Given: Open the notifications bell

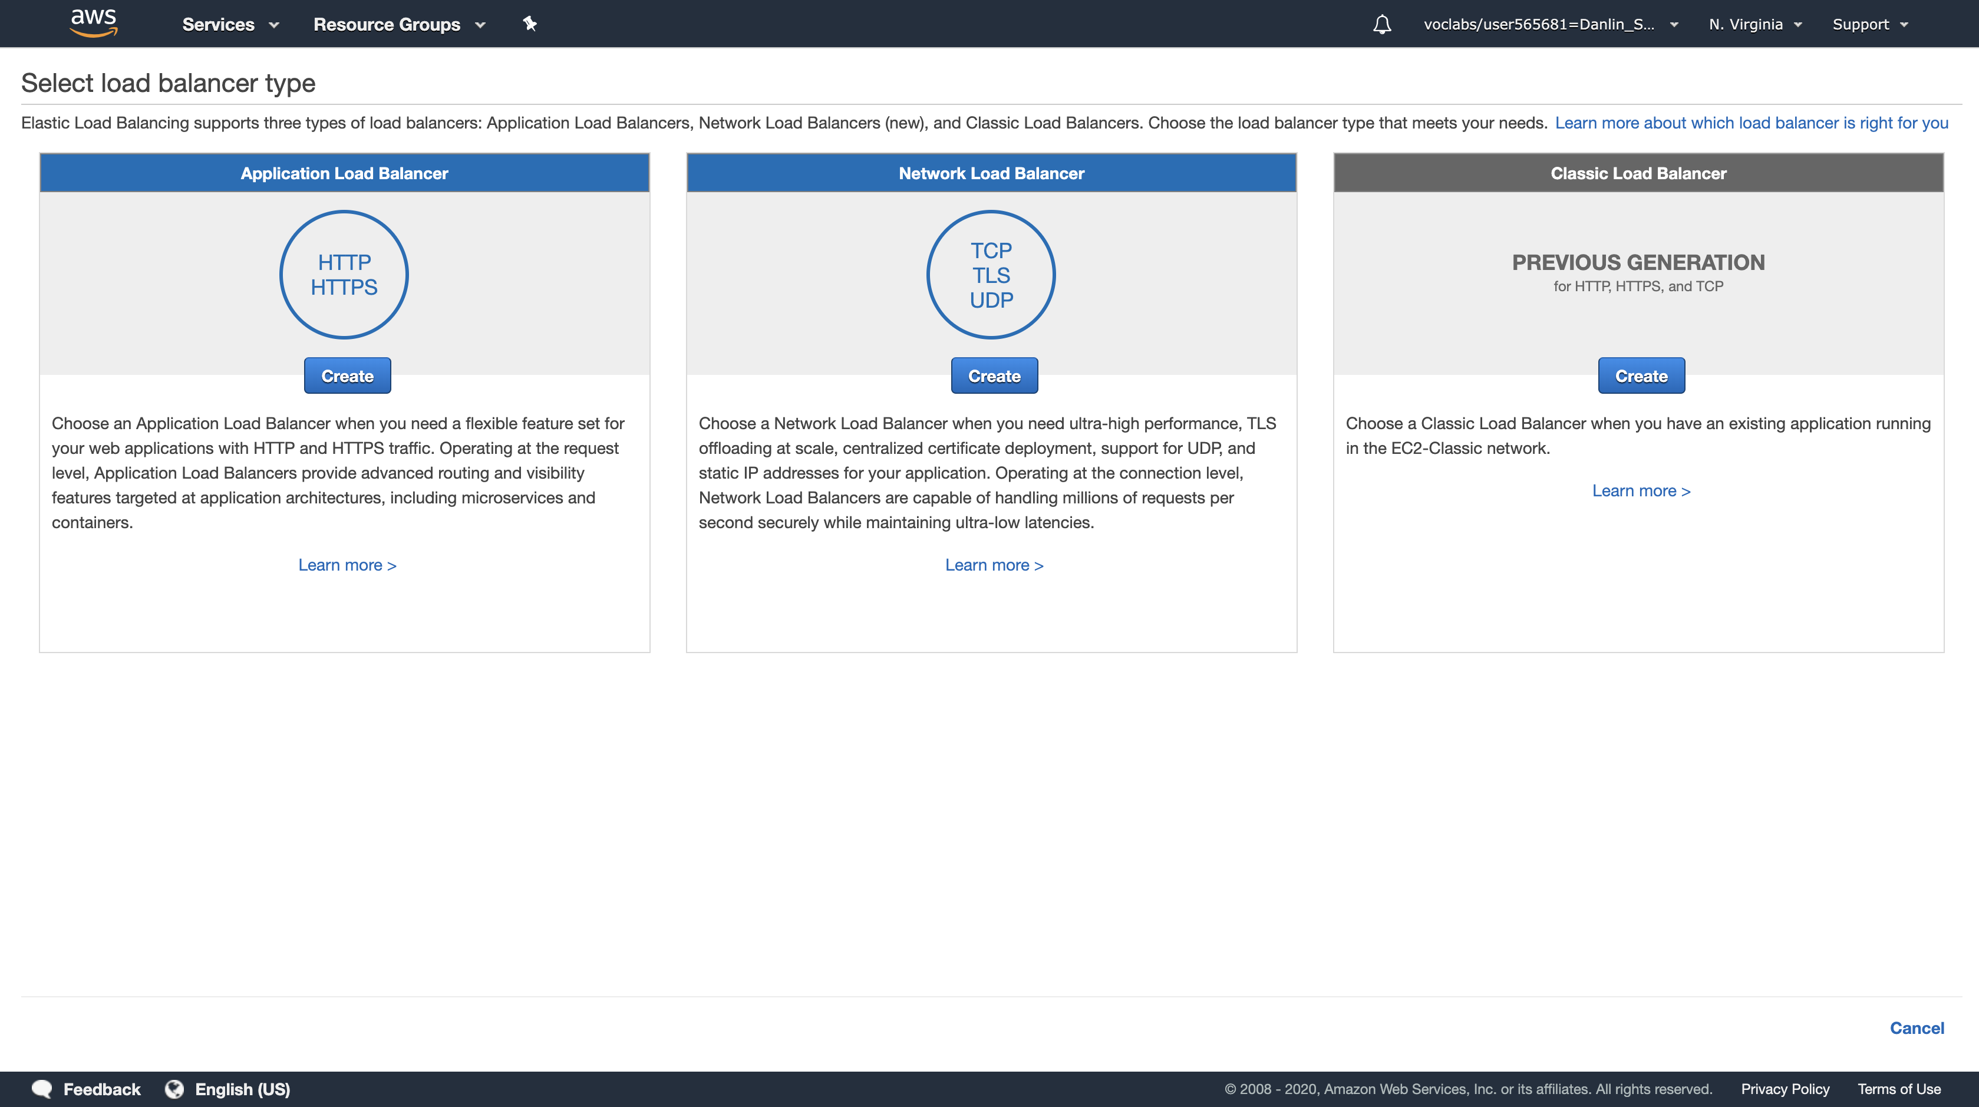Looking at the screenshot, I should point(1381,25).
